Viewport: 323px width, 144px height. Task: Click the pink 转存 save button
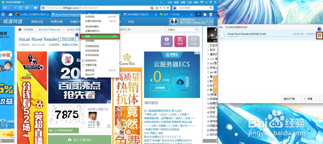point(180,41)
